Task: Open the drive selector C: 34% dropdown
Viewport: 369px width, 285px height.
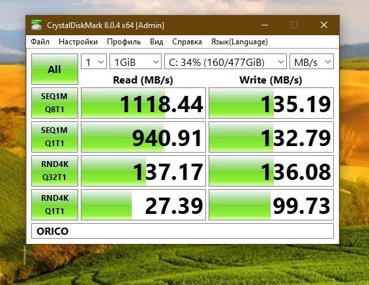Action: tap(226, 62)
